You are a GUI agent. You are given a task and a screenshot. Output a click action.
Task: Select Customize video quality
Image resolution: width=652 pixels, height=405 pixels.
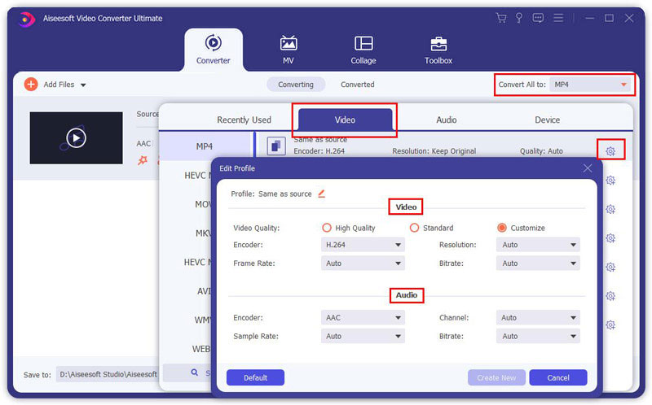click(502, 228)
